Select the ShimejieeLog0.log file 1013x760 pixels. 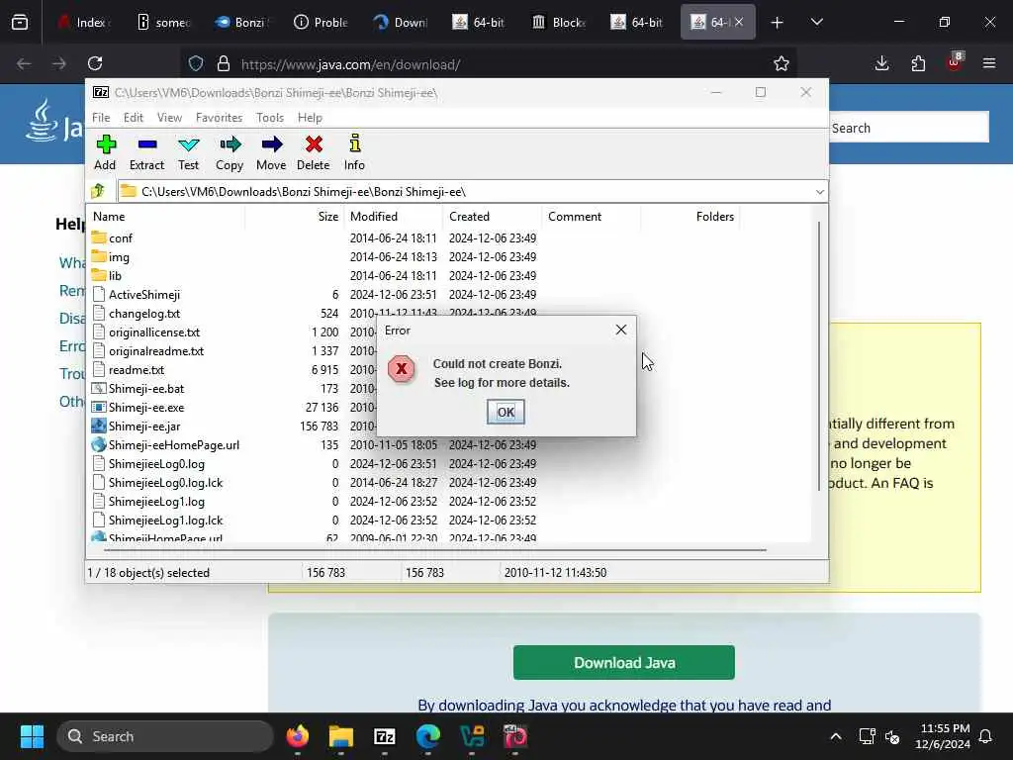coord(156,463)
